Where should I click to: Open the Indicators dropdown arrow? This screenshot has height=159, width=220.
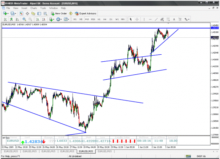(x=54, y=19)
